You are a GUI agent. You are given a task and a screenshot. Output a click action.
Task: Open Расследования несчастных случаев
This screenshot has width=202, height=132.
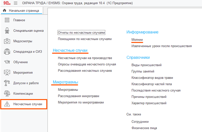(85, 70)
